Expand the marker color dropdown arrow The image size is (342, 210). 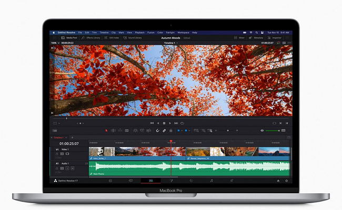(189, 131)
